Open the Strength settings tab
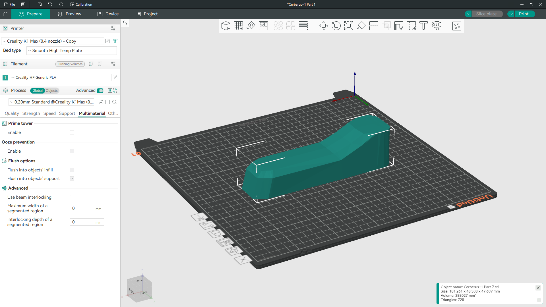Image resolution: width=546 pixels, height=307 pixels. [31, 113]
